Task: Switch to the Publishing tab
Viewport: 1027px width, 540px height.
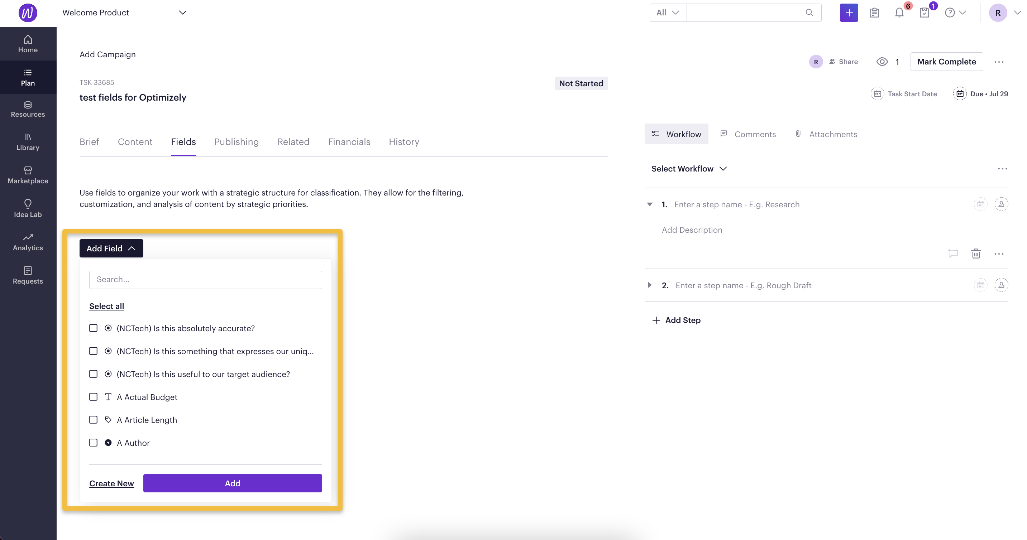Action: (x=237, y=142)
